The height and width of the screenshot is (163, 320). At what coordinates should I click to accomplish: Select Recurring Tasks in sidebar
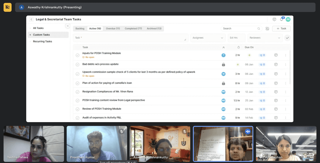48,42
